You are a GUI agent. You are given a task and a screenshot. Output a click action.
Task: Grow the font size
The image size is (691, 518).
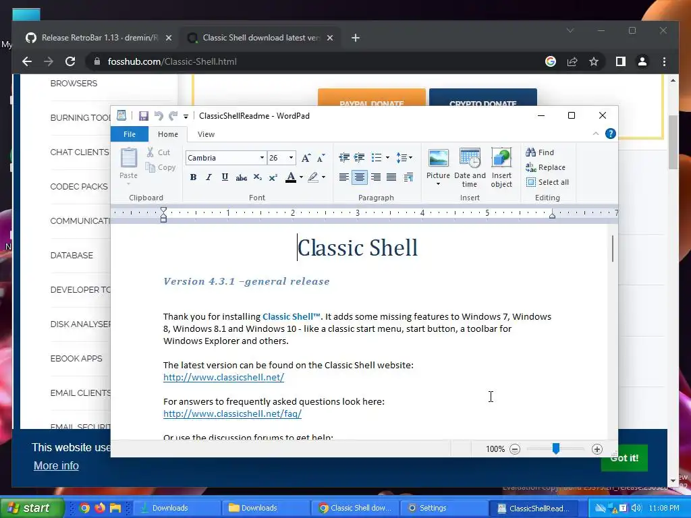(x=306, y=158)
